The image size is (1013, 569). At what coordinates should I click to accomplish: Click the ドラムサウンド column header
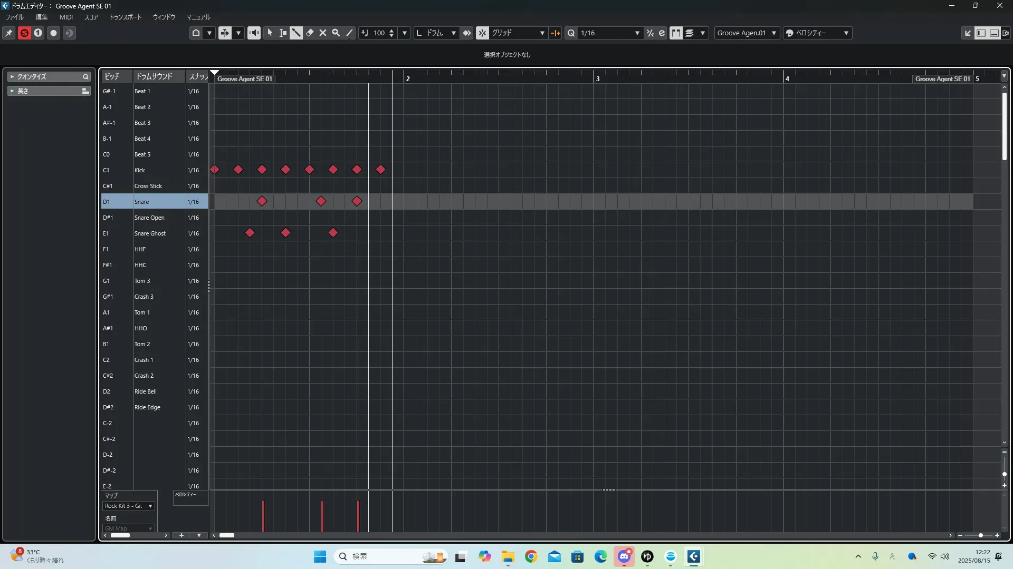[154, 76]
